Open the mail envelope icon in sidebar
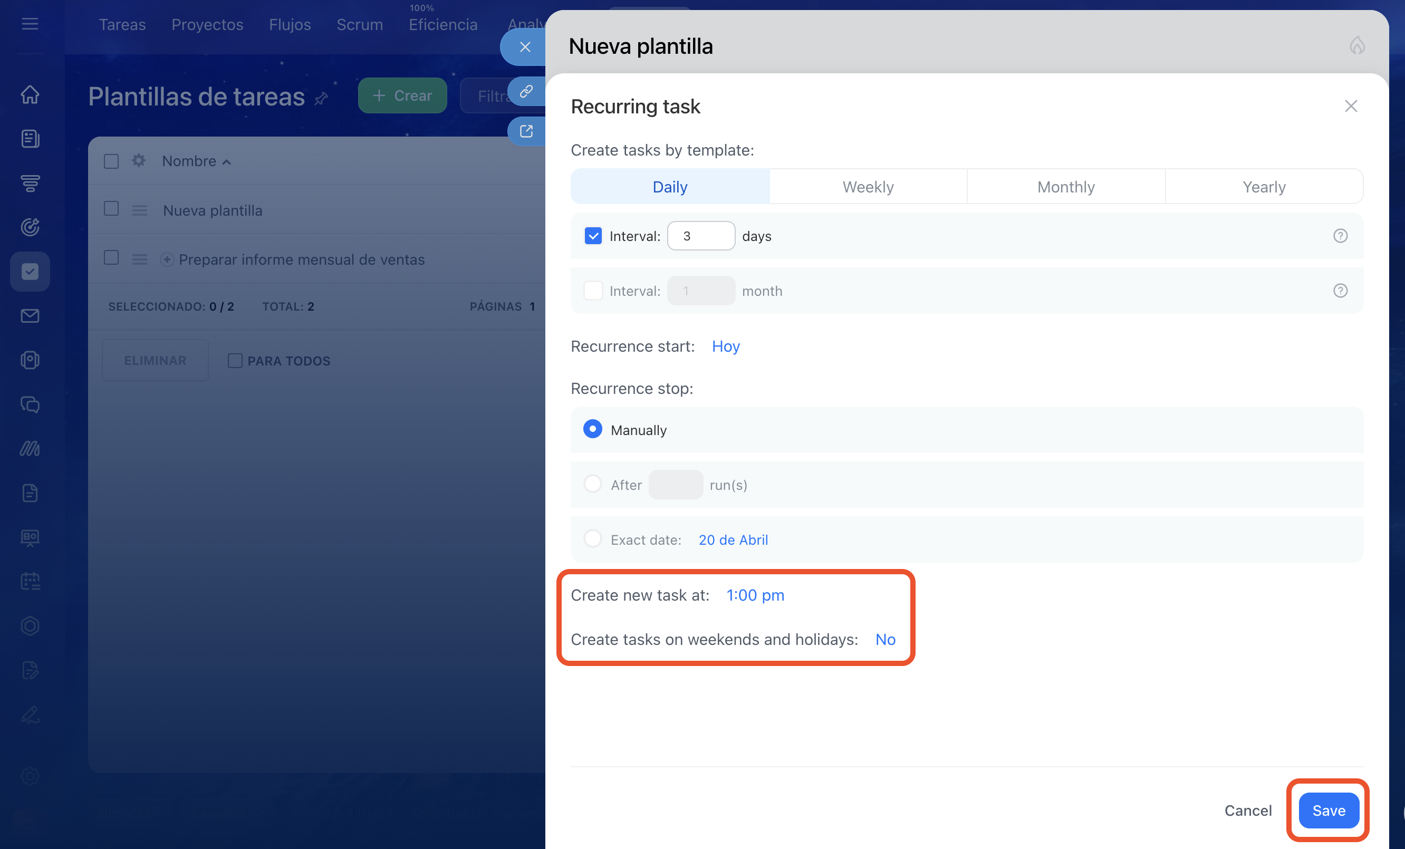Image resolution: width=1405 pixels, height=849 pixels. [x=30, y=316]
